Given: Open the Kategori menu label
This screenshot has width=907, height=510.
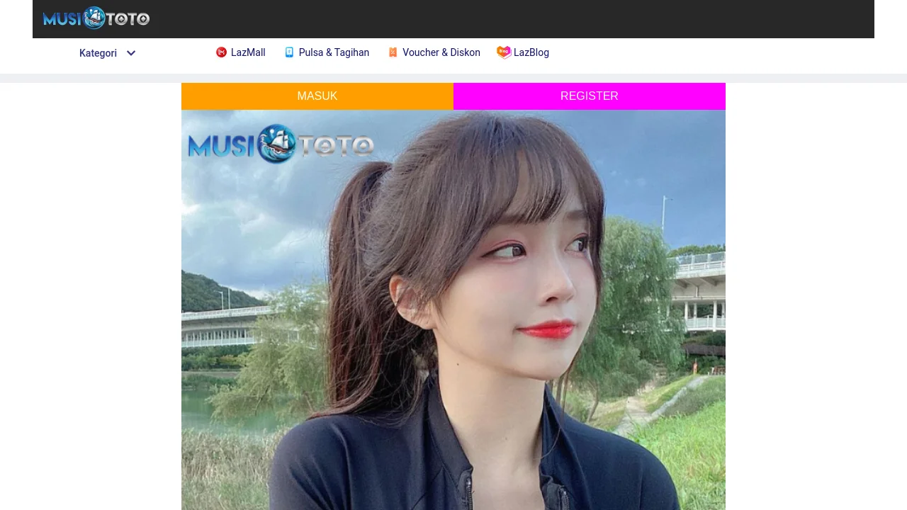Looking at the screenshot, I should tap(98, 53).
